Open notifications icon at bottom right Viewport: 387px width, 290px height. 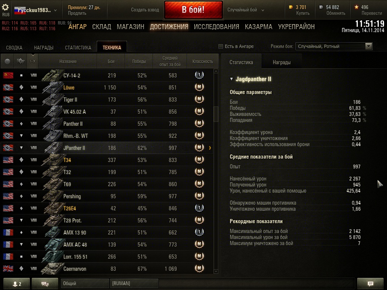[370, 284]
